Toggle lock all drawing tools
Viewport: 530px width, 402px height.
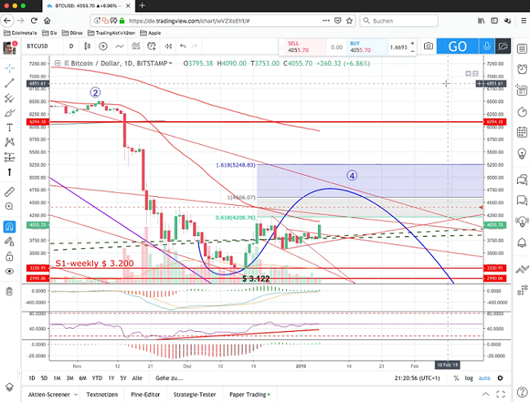coord(10,256)
